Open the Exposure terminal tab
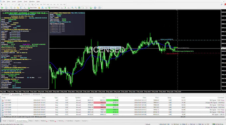Screen dimensions: 226x125 (x=11, y=121)
